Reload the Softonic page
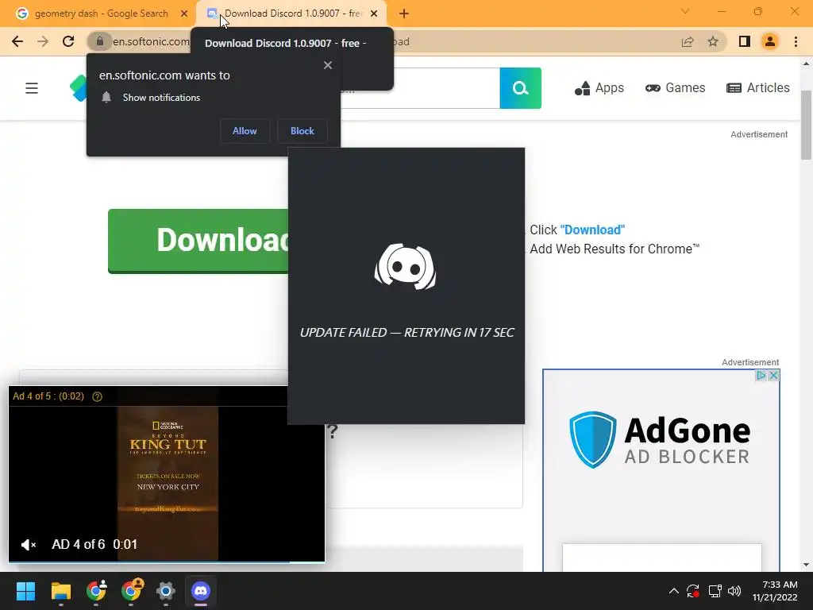This screenshot has height=610, width=813. 68,41
